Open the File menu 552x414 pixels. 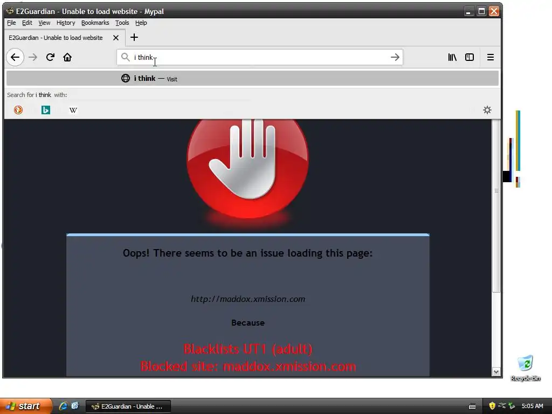pyautogui.click(x=11, y=23)
